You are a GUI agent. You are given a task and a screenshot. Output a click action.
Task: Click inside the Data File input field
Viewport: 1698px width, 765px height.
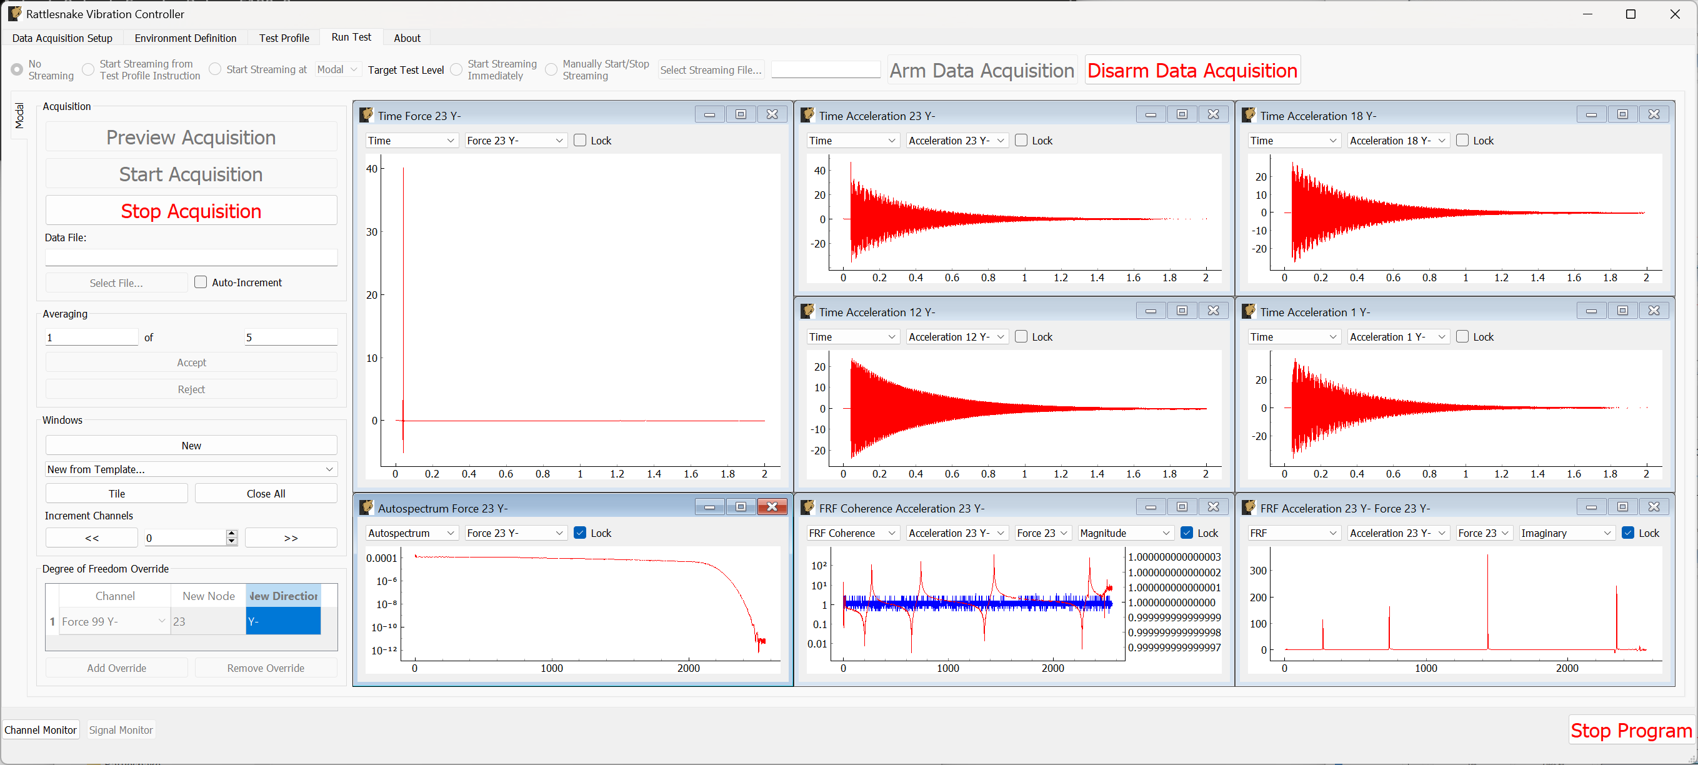191,256
